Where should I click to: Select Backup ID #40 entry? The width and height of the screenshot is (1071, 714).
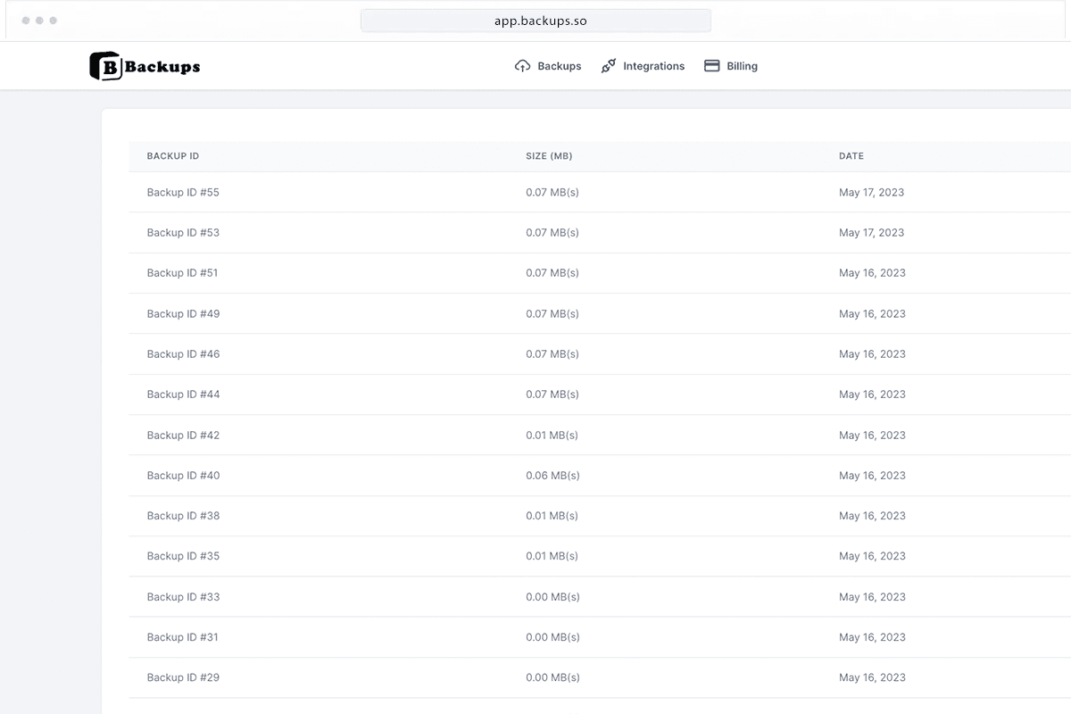183,476
